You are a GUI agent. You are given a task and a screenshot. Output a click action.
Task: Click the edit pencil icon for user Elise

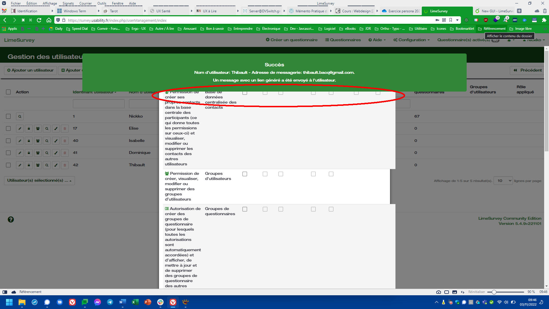click(x=20, y=128)
